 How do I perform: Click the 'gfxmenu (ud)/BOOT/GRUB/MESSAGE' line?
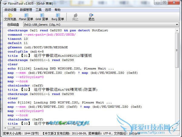coord(38,47)
